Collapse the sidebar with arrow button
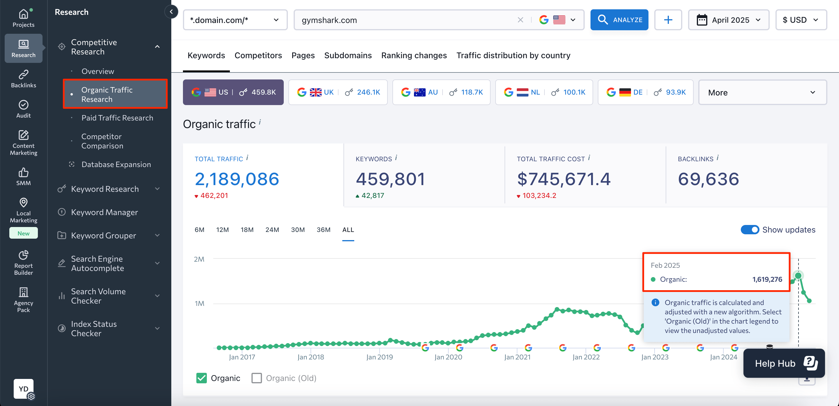 171,12
